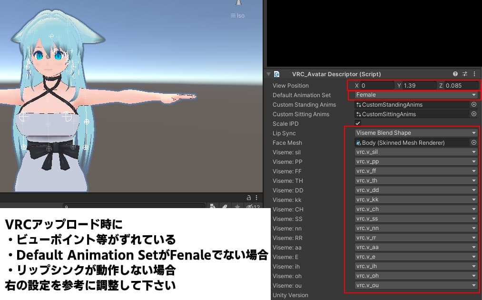Disable the Scale IPD checkbox
This screenshot has height=300, width=482.
pos(358,123)
